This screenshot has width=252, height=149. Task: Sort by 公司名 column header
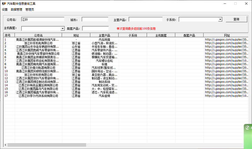point(38,35)
